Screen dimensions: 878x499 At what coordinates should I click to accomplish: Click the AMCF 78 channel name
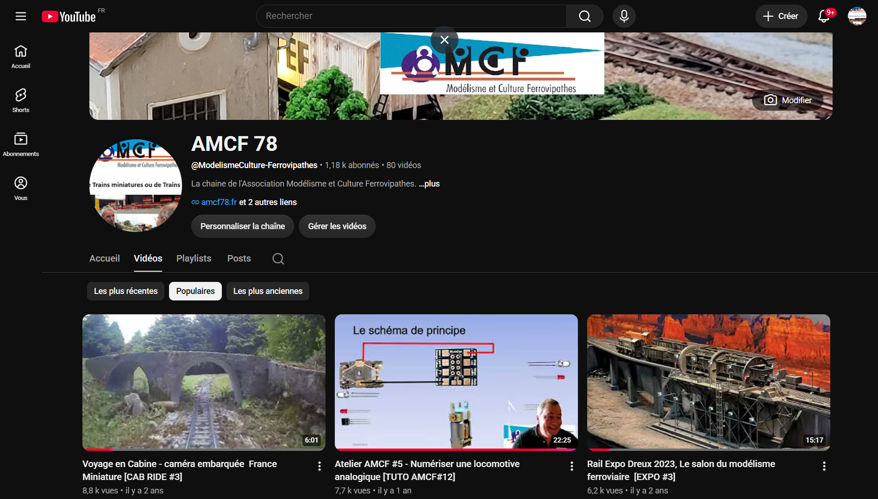234,144
